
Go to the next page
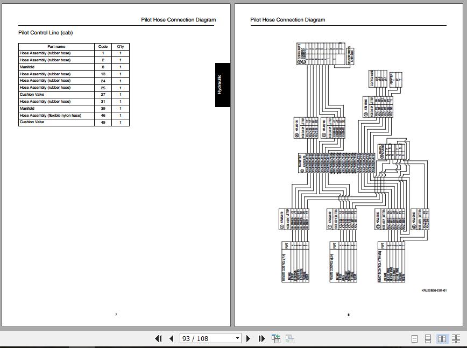pyautogui.click(x=249, y=338)
